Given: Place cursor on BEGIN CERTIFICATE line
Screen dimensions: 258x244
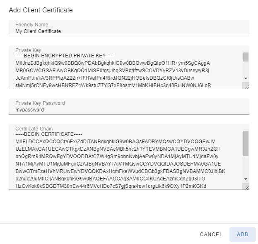Looking at the screenshot, I should click(49, 134).
